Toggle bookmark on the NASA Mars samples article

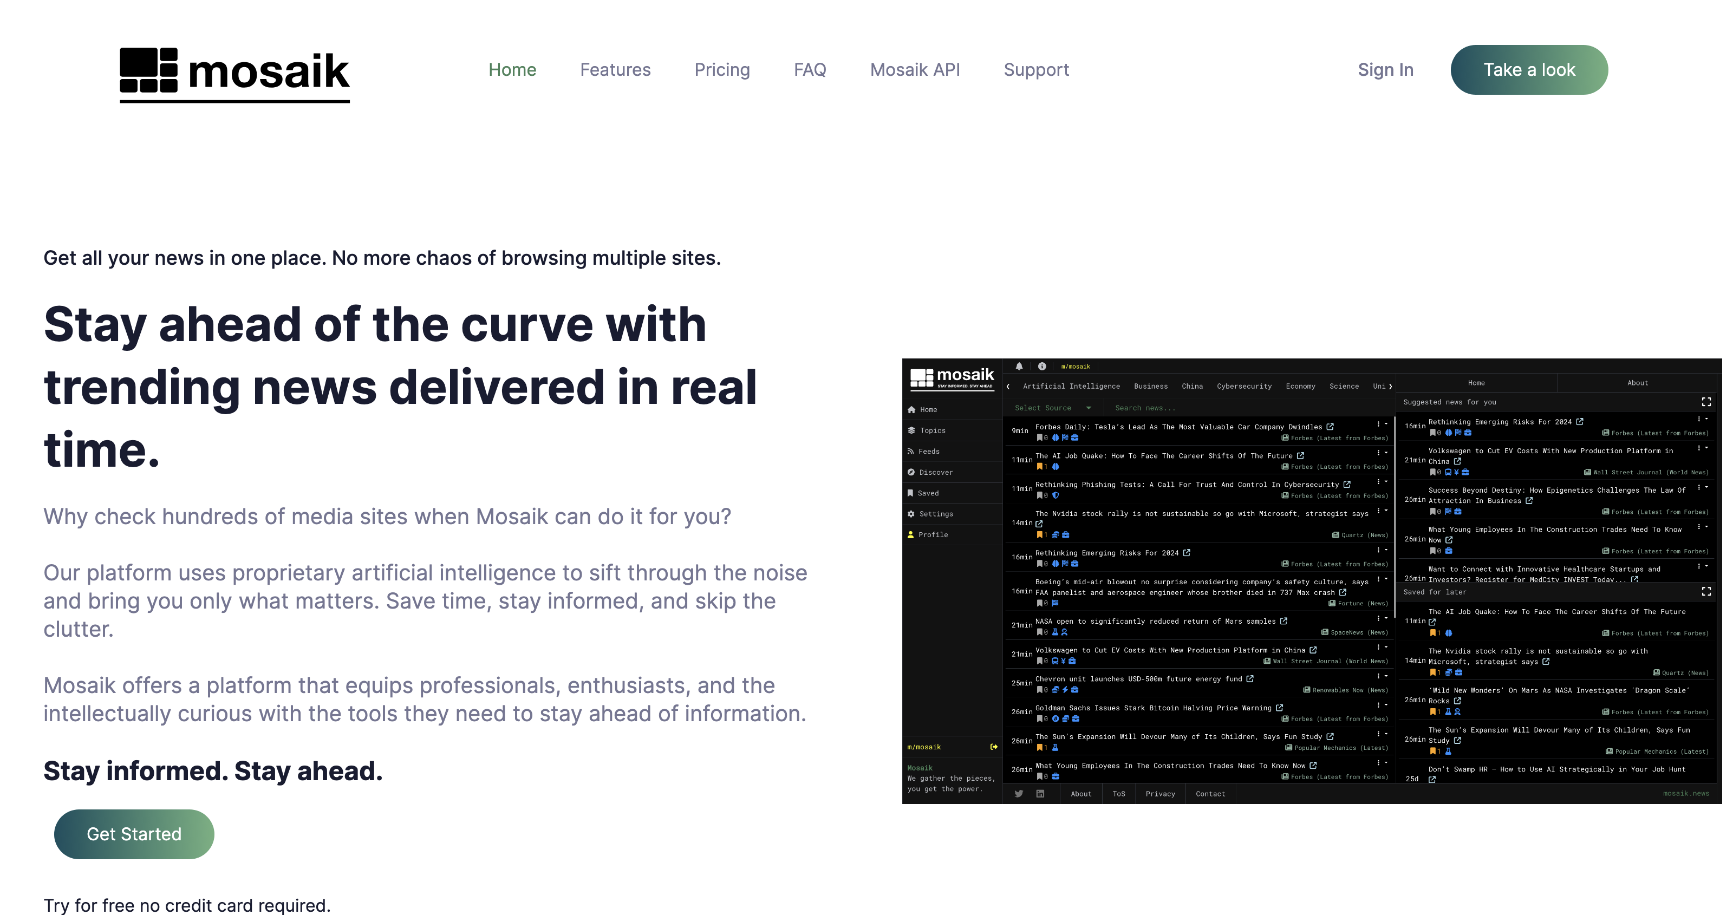(1040, 632)
